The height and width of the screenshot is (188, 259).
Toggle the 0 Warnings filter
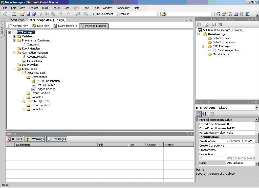pos(35,139)
